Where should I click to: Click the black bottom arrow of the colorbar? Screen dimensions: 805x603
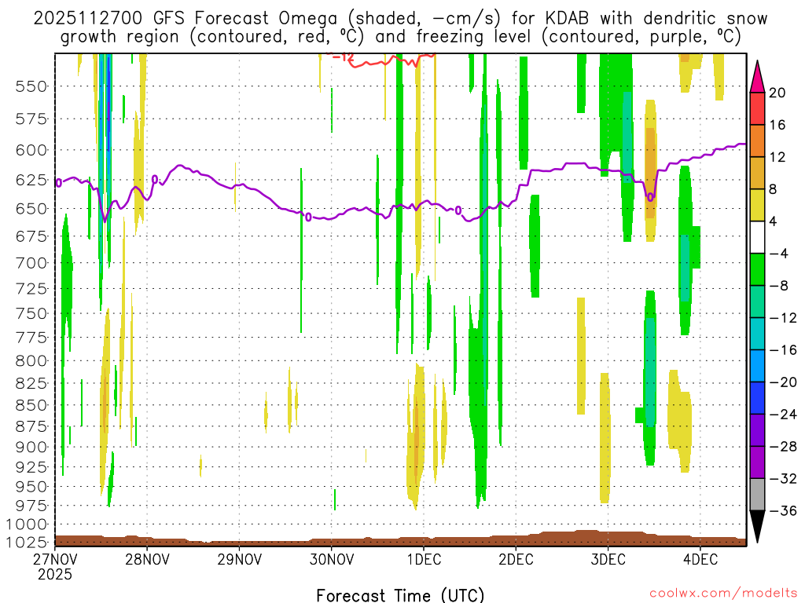point(757,527)
